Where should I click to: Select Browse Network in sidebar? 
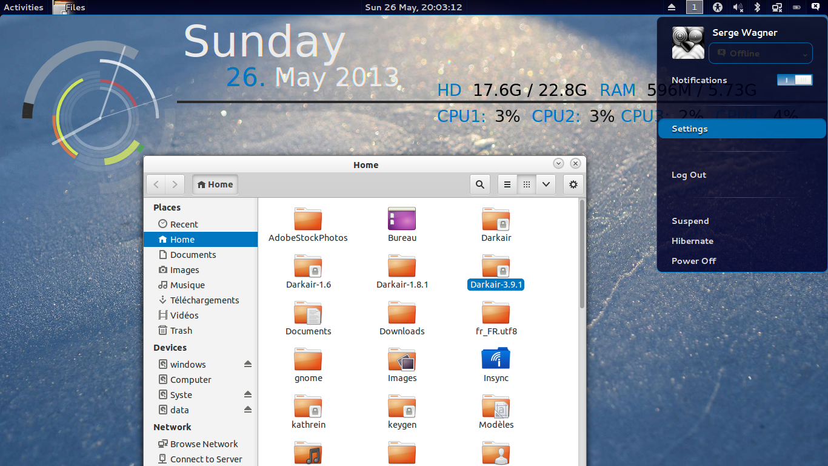201,444
